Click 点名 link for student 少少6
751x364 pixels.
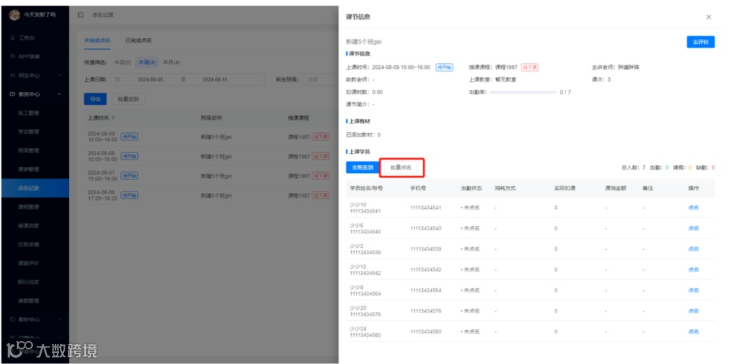(x=693, y=228)
